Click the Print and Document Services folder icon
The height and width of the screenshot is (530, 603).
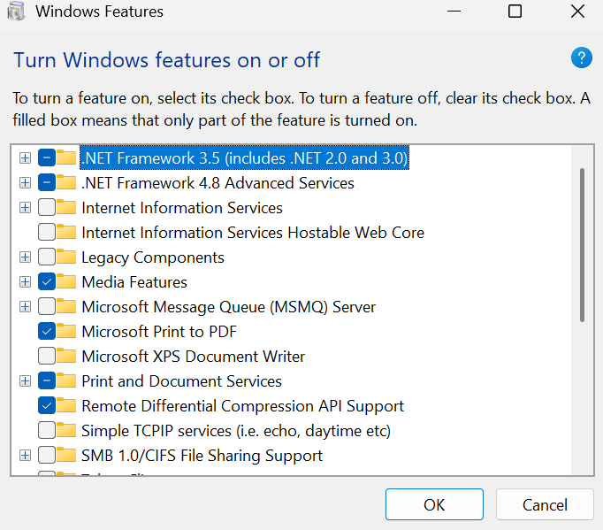pyautogui.click(x=66, y=381)
